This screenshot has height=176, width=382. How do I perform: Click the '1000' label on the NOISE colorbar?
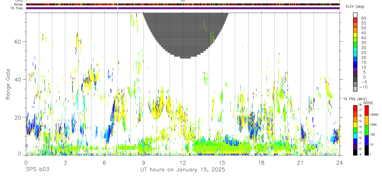pos(374,124)
